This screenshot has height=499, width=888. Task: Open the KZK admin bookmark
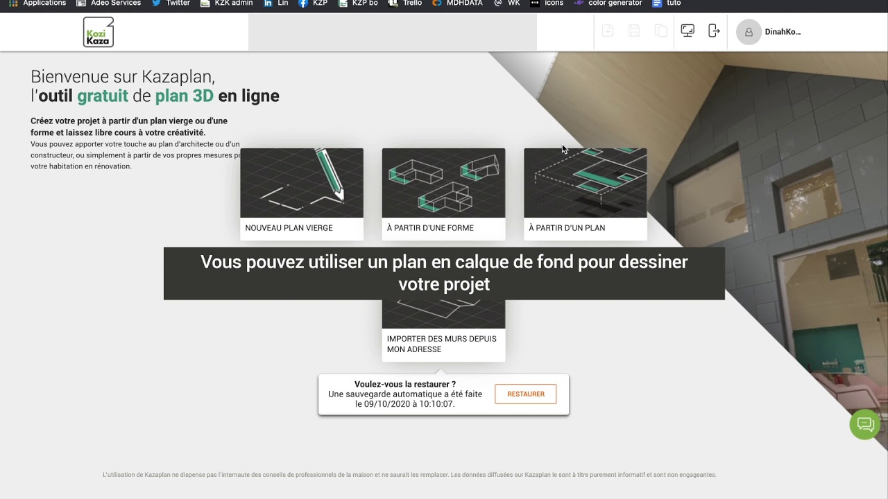click(x=226, y=3)
